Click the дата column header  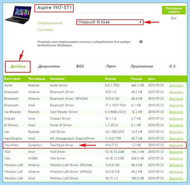(152, 79)
